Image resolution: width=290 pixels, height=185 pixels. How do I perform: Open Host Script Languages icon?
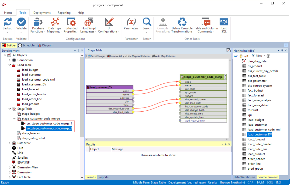(88, 22)
